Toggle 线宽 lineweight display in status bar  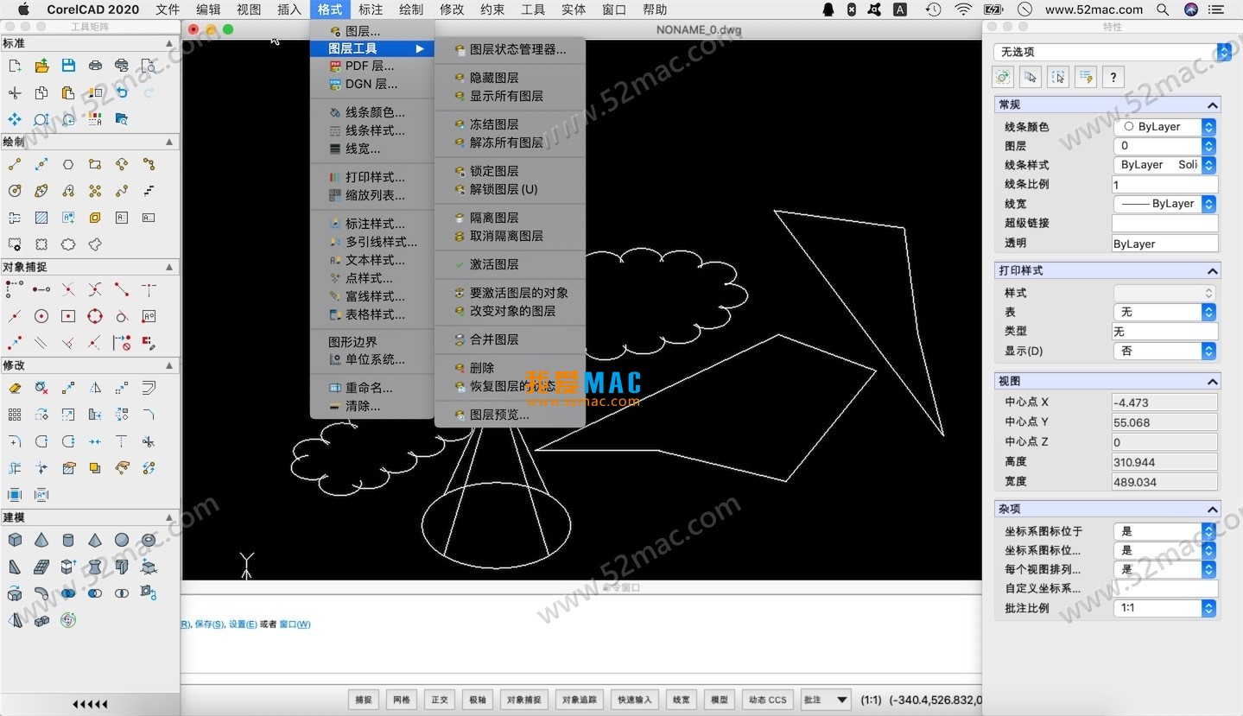[682, 700]
